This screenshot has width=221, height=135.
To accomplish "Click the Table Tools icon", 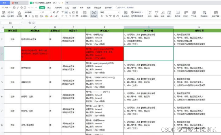I will click(x=216, y=13).
